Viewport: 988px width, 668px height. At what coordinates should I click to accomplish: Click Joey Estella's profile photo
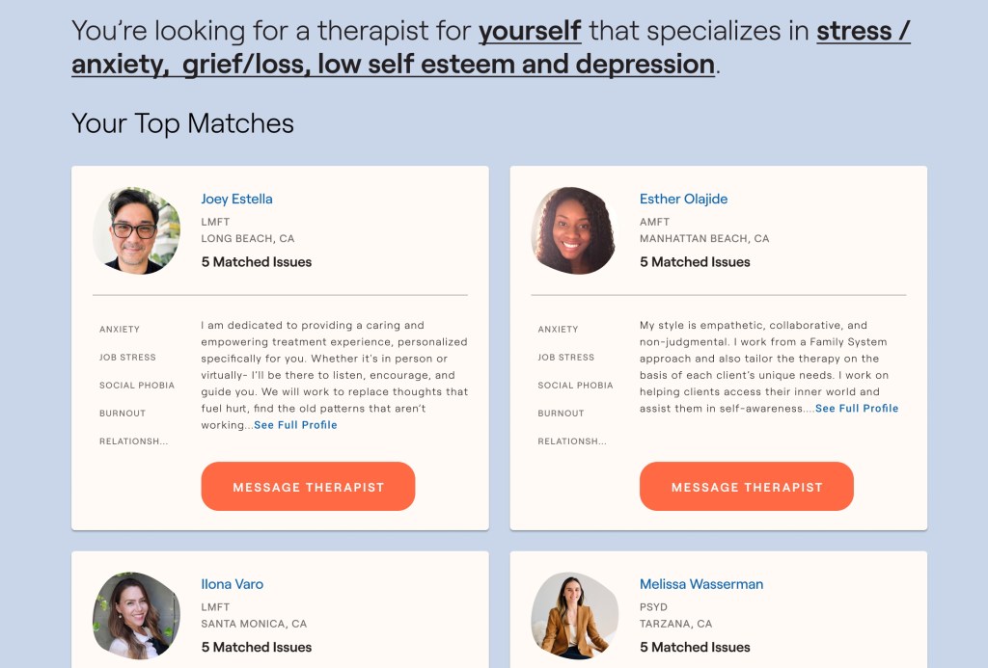tap(136, 230)
